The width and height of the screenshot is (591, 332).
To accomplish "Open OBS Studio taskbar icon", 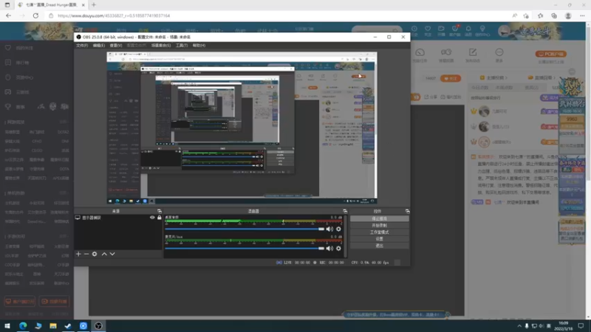I will [x=98, y=325].
